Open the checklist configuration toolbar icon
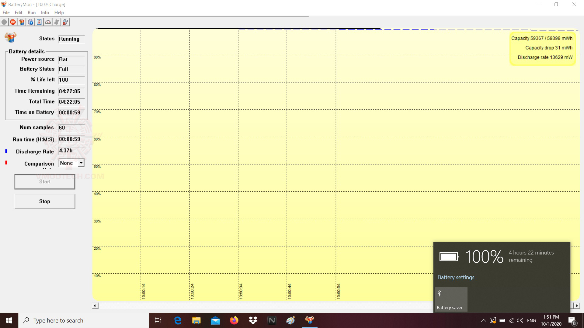Viewport: 584px width, 328px height. [x=39, y=22]
